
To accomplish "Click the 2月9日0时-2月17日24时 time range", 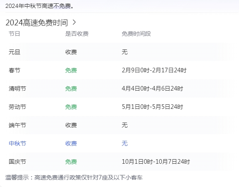I will [x=154, y=70].
